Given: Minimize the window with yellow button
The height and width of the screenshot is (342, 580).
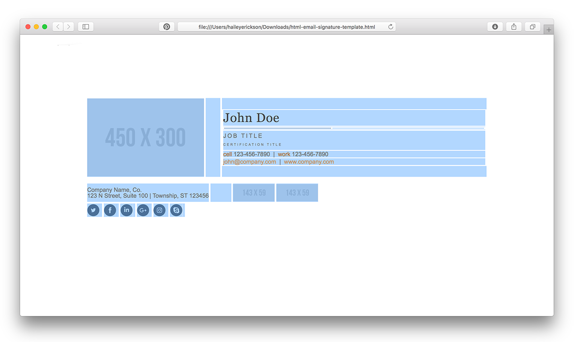Looking at the screenshot, I should [36, 27].
